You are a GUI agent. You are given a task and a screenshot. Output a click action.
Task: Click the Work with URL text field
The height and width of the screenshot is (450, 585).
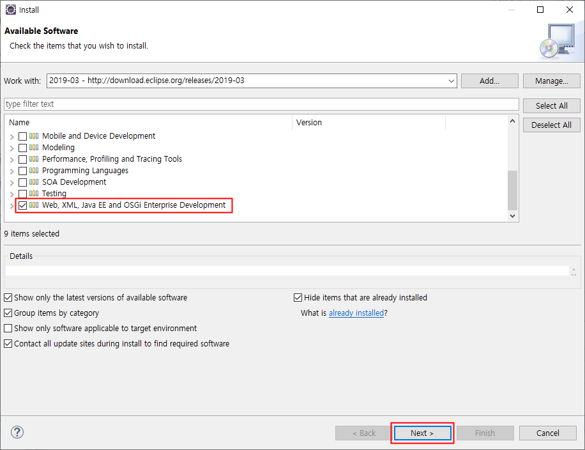click(247, 81)
